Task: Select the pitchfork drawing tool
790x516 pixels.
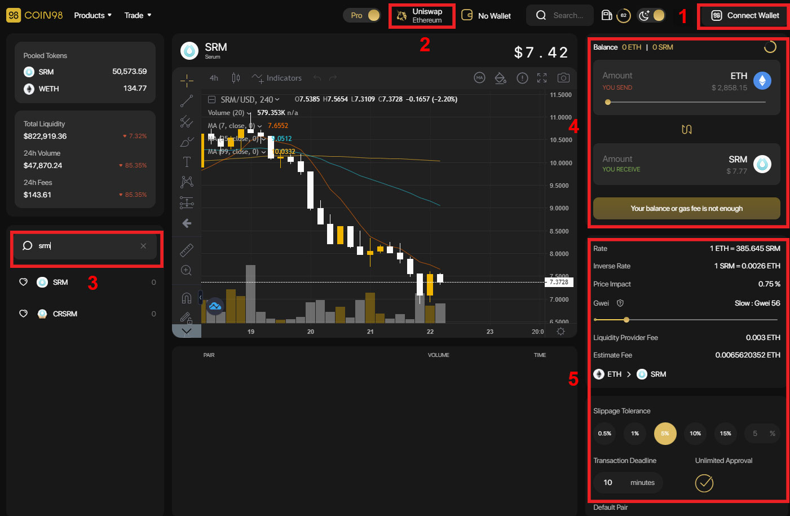Action: (x=187, y=121)
